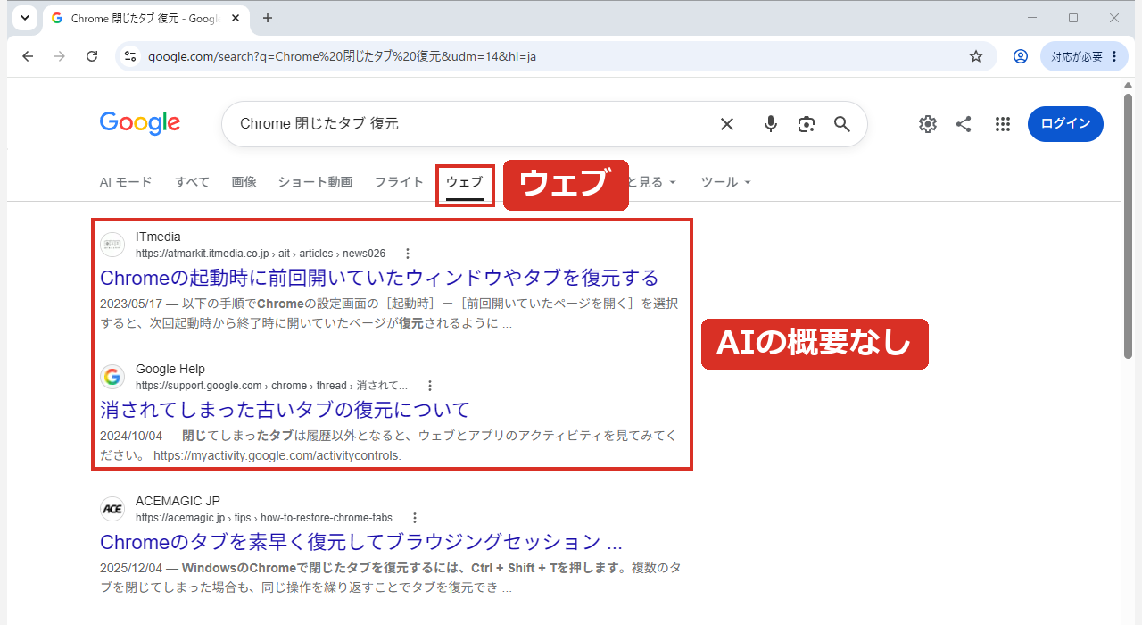
Task: Open the Chrome profile avatar icon
Action: click(1021, 56)
